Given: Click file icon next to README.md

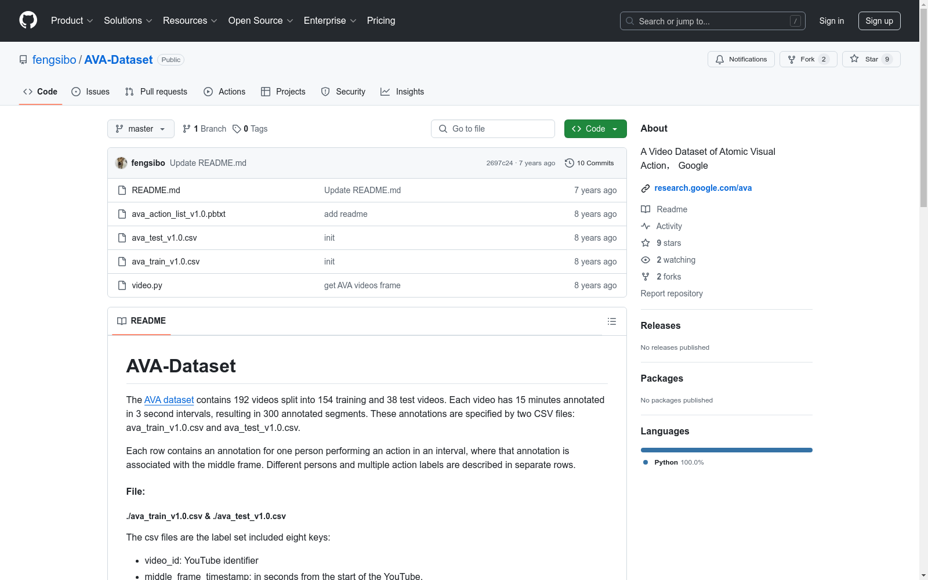Looking at the screenshot, I should tap(122, 190).
